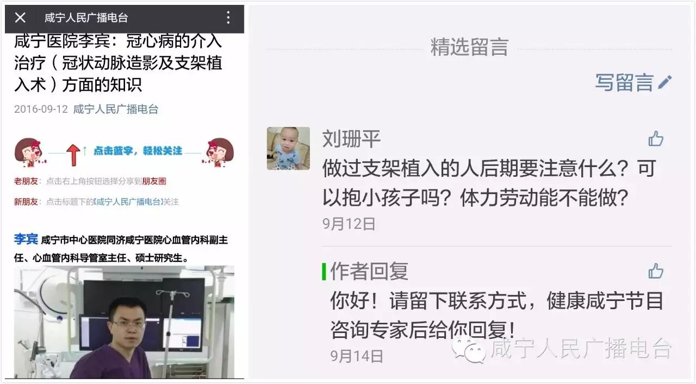
Task: Open the photo of doctor 李宾
Action: [125, 322]
